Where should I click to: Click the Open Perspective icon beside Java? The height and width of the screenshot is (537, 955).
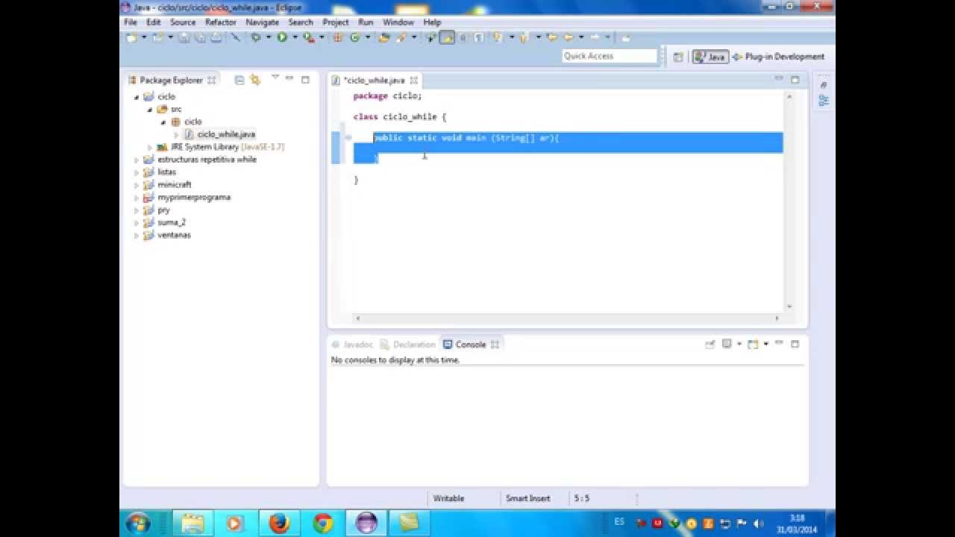click(678, 57)
